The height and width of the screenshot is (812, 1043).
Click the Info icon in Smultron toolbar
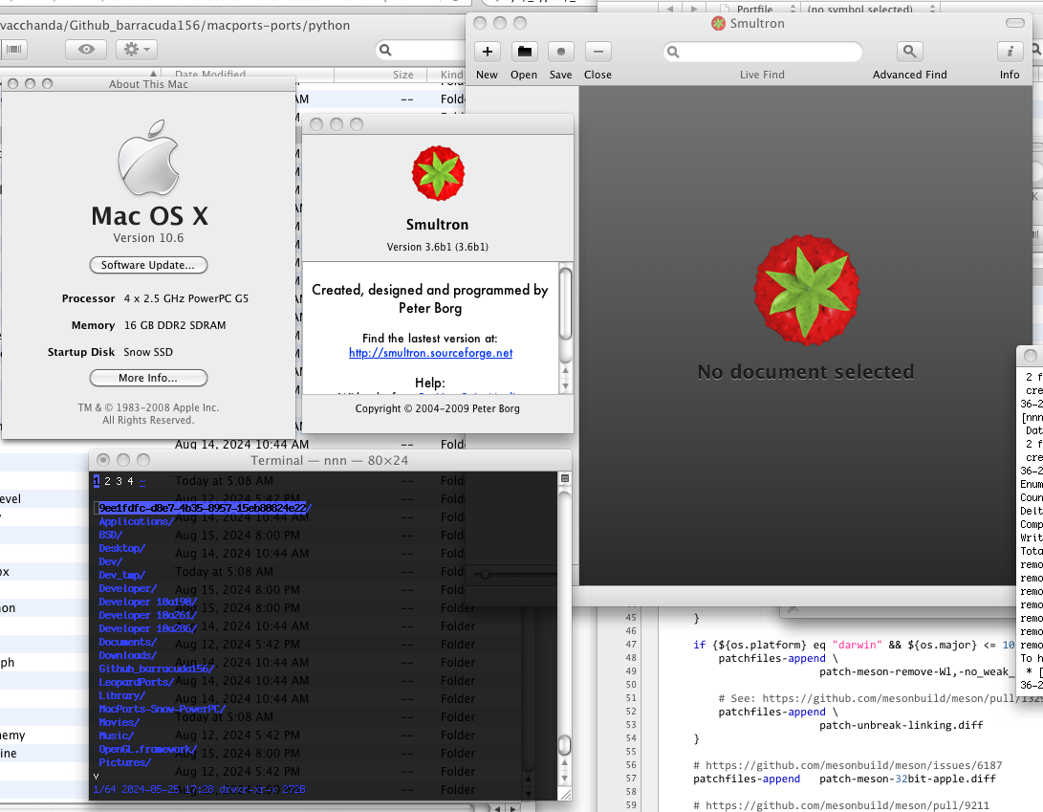pyautogui.click(x=1010, y=52)
